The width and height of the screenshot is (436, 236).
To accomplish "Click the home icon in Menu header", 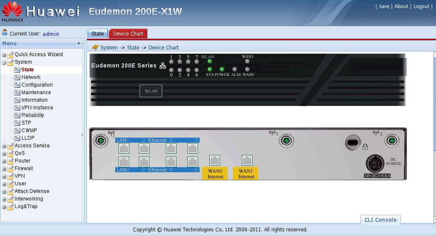I will point(79,43).
